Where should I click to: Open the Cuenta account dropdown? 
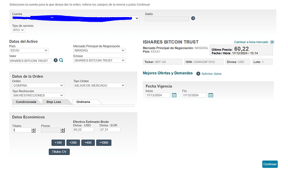[x=76, y=18]
